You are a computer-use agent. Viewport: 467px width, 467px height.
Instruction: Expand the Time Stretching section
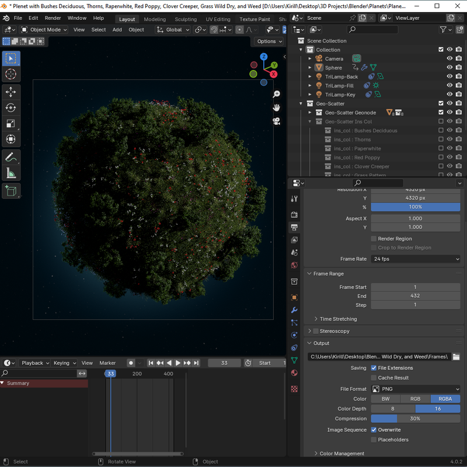pyautogui.click(x=337, y=319)
